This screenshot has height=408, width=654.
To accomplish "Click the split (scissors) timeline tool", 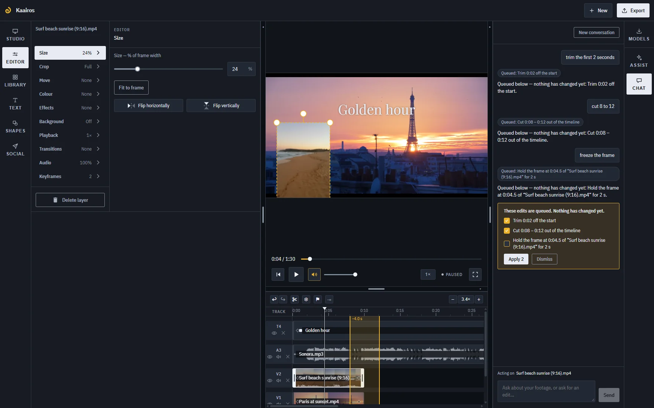I will pos(295,299).
